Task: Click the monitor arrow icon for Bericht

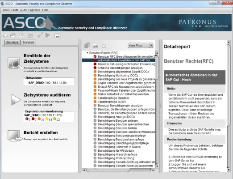Action: pos(15,136)
